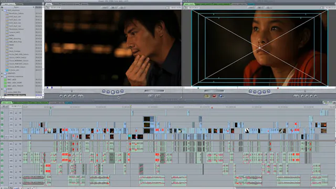Select MAC_LAOS_TRAILER sequence in Browser

point(15,86)
